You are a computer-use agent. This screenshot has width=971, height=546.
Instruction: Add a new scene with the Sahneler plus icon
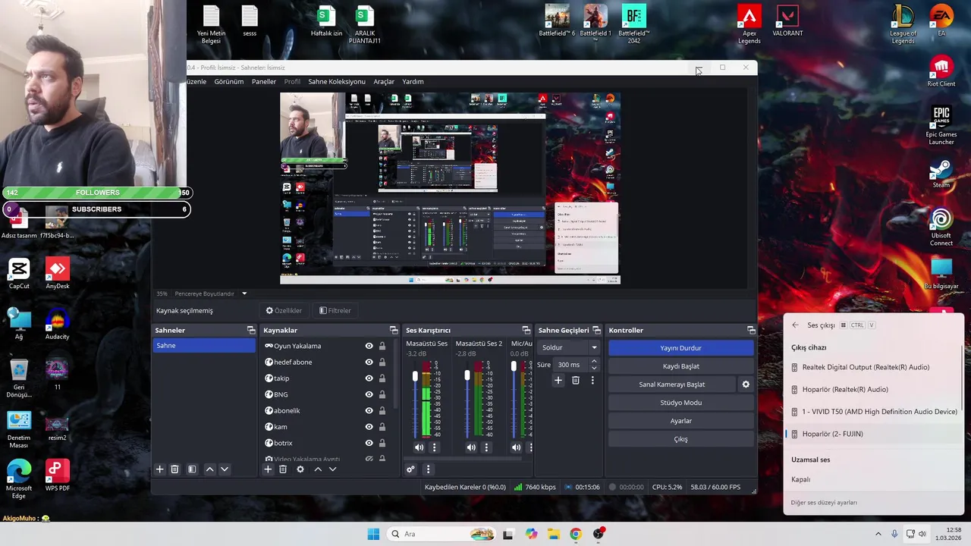(159, 469)
